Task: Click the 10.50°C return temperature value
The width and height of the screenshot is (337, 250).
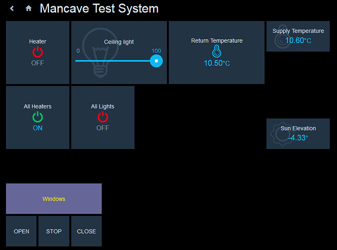Action: [217, 63]
